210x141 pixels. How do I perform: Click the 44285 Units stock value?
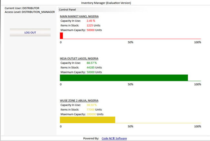pyautogui.click(x=94, y=68)
